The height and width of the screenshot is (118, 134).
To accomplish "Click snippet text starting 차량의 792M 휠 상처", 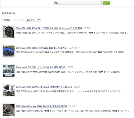I will pyautogui.click(x=72, y=33).
